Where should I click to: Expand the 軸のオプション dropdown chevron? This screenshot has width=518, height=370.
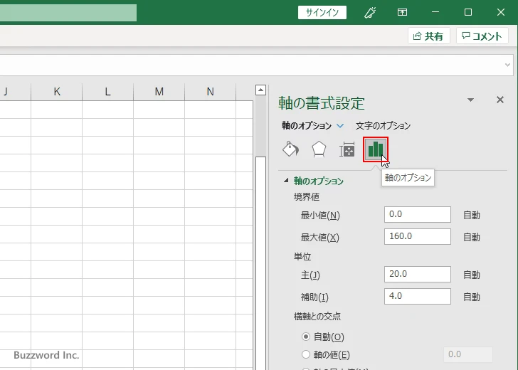click(x=340, y=125)
